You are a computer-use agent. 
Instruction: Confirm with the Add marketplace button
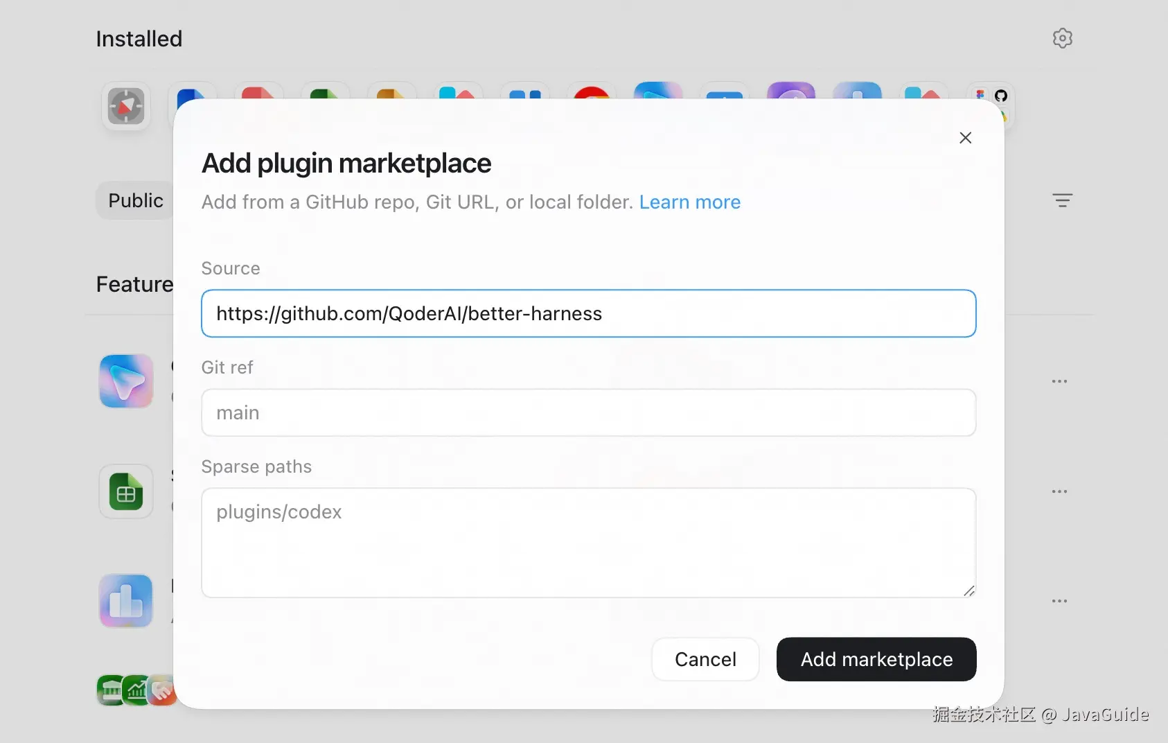tap(876, 659)
